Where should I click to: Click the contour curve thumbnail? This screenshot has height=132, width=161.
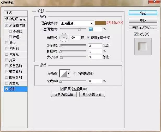pos(63,73)
